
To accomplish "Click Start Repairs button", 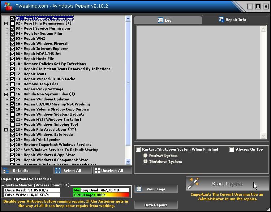I will pos(227,183).
